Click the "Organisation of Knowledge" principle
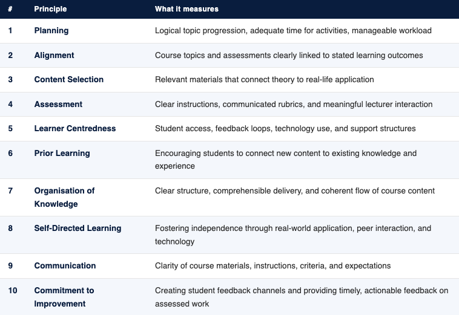 (x=64, y=197)
